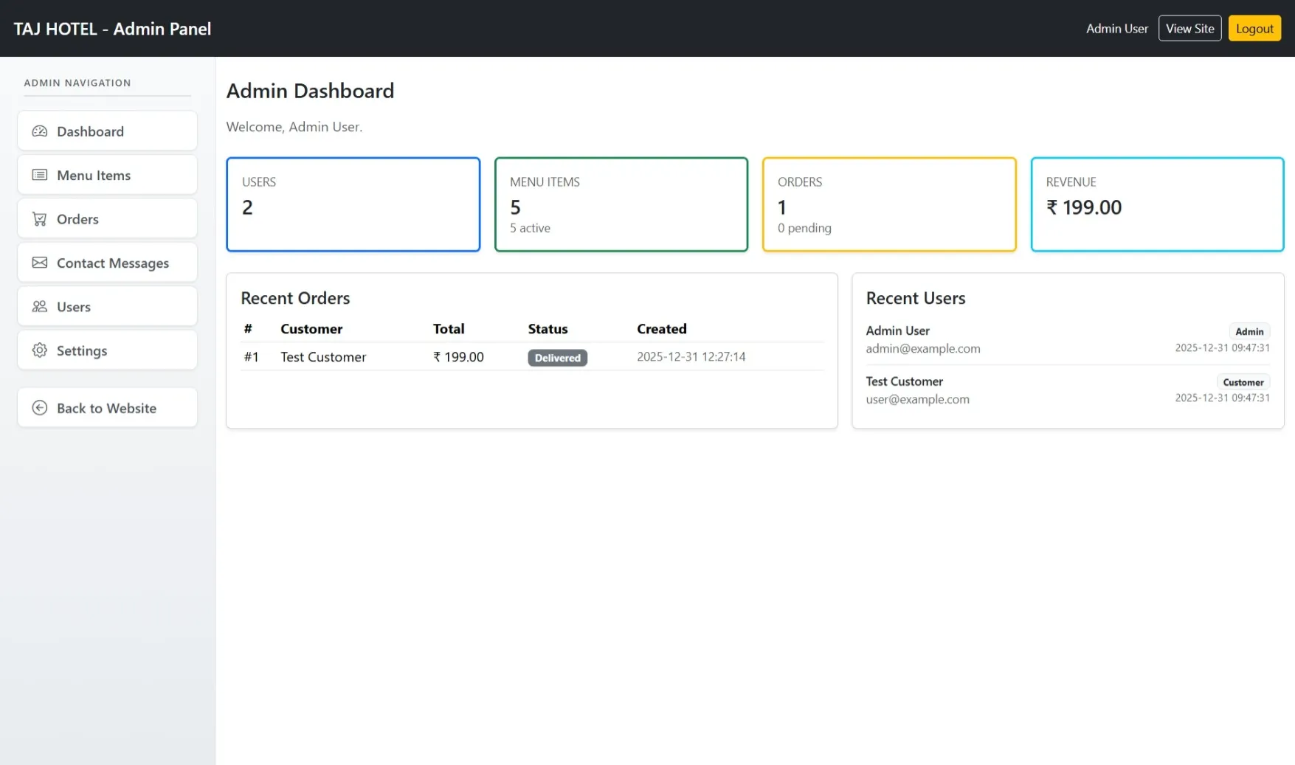Viewport: 1295px width, 765px height.
Task: Click the Users people icon
Action: (x=40, y=306)
